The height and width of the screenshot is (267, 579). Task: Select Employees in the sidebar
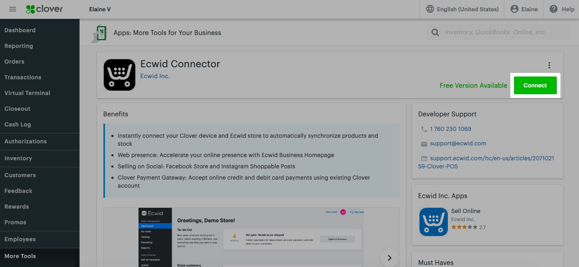tap(20, 239)
